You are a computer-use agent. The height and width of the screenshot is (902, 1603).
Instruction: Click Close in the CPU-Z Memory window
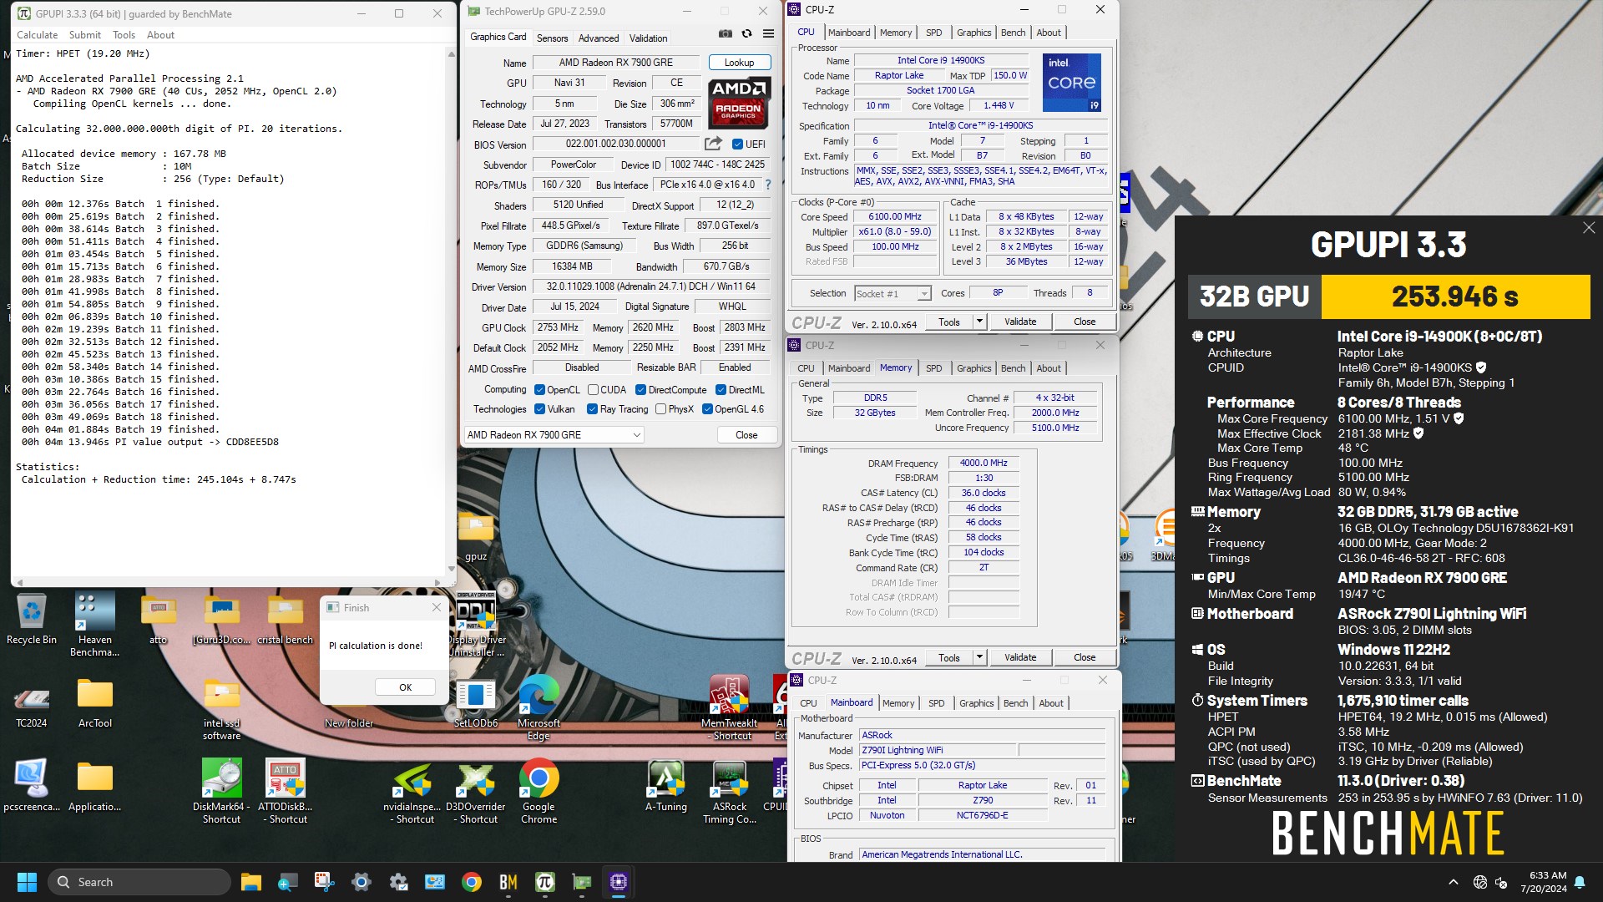pos(1085,657)
